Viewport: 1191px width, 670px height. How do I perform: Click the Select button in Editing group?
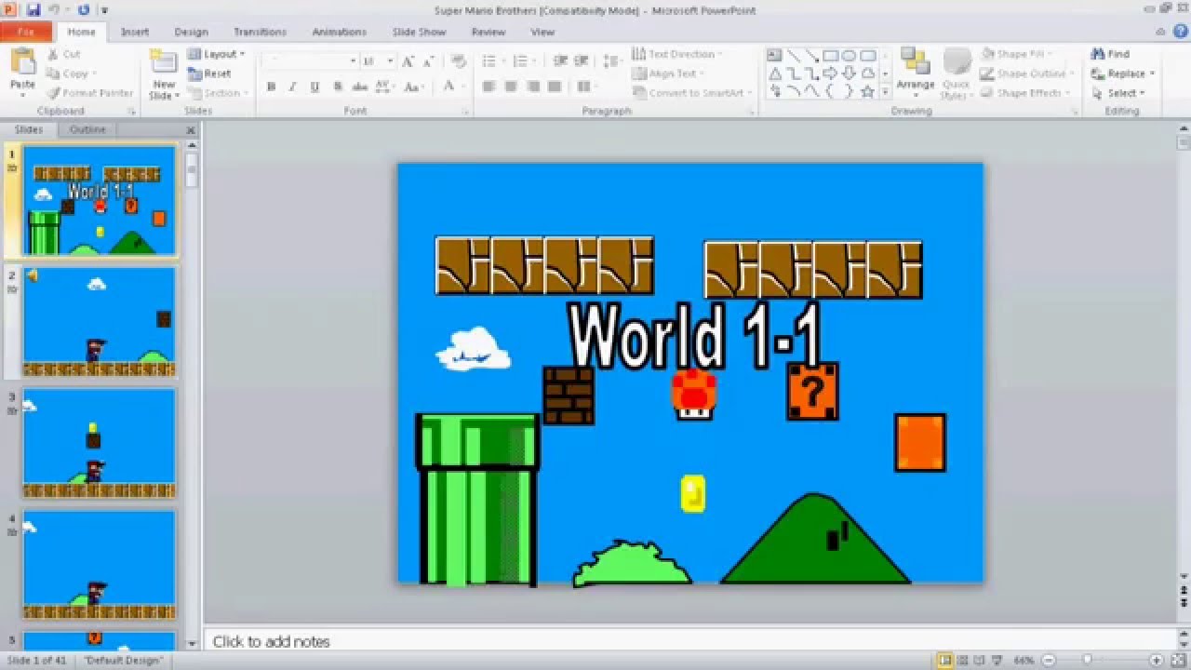coord(1118,93)
